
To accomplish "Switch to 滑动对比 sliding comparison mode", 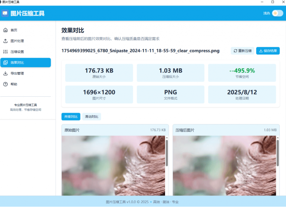I will pos(91,117).
